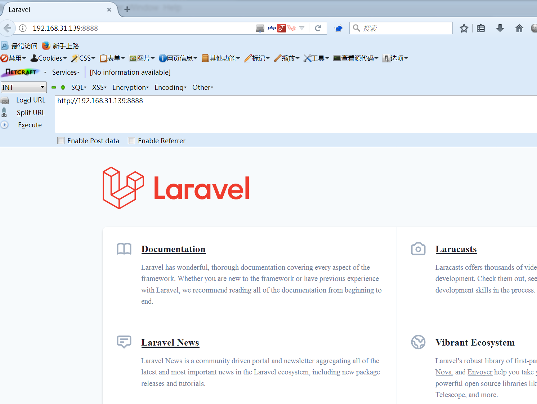Select the Load URL icon in HackBar

5,100
